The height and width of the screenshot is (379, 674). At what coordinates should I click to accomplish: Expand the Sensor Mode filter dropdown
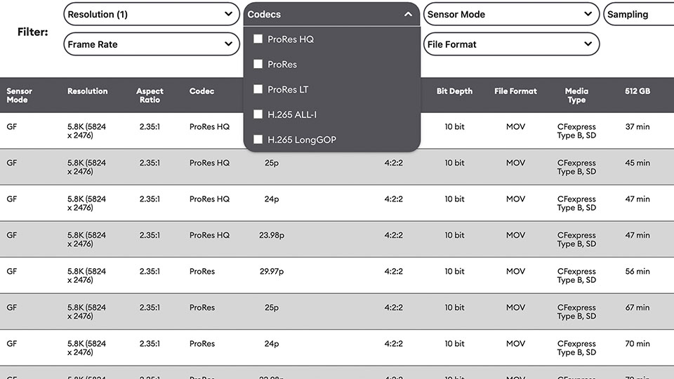(x=511, y=14)
